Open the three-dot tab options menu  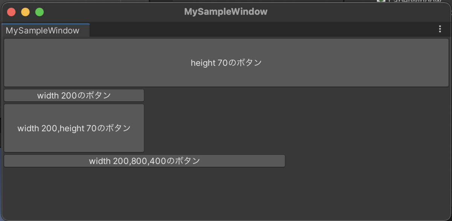coord(440,29)
